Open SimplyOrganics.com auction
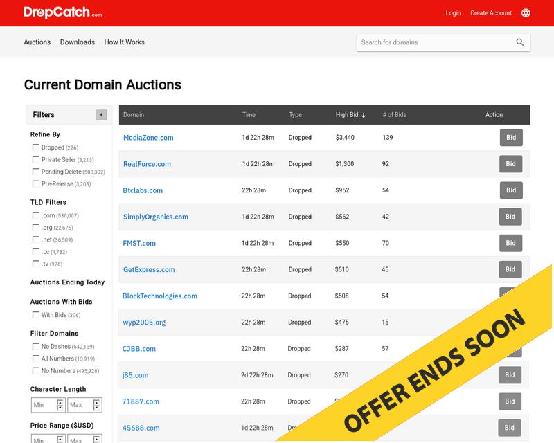Viewport: 554px width, 443px height. [155, 217]
